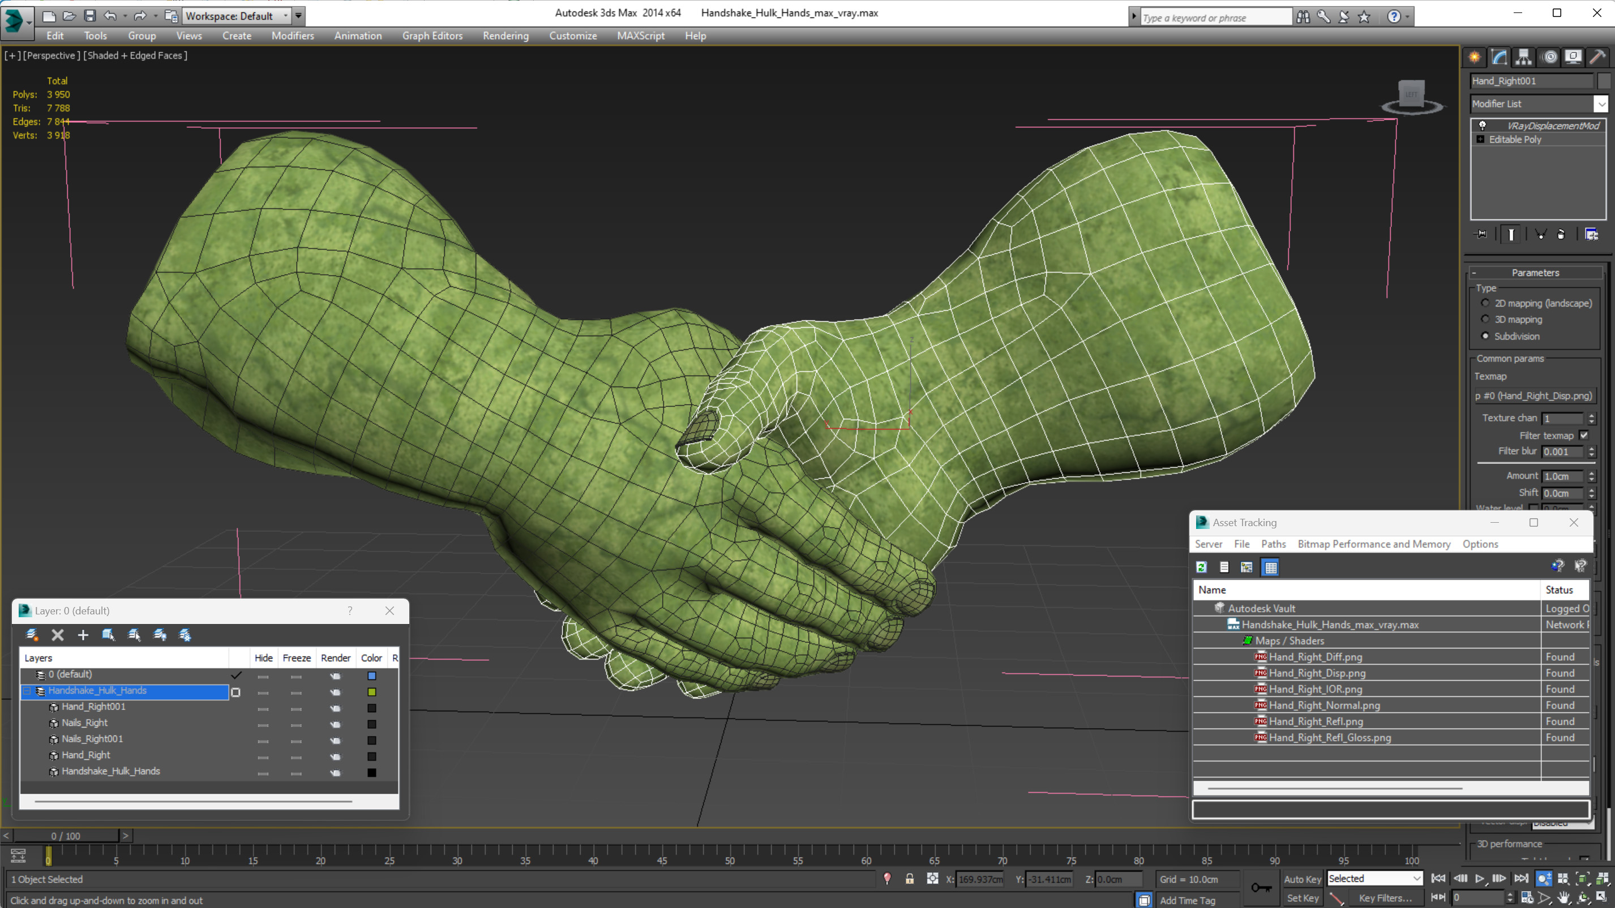Open the Rendering menu
This screenshot has height=908, width=1615.
pos(506,36)
